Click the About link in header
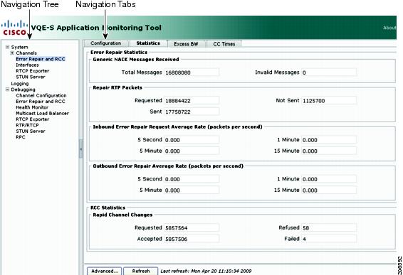403x275 pixels. tap(389, 28)
